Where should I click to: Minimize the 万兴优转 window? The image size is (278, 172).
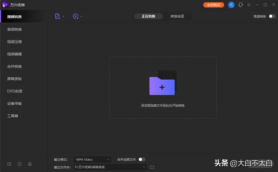[x=257, y=5]
